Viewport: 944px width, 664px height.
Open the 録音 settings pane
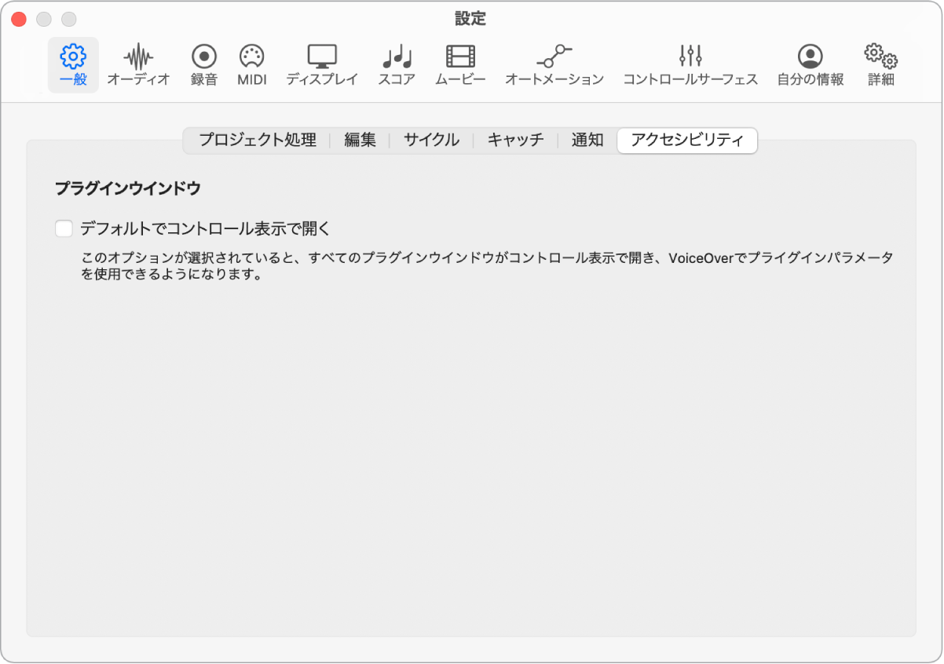point(203,63)
